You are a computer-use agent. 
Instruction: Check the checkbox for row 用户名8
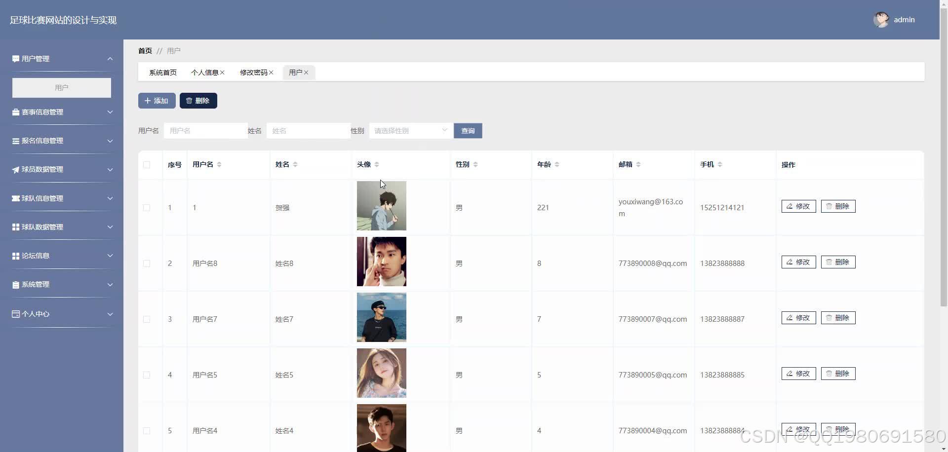pyautogui.click(x=147, y=264)
